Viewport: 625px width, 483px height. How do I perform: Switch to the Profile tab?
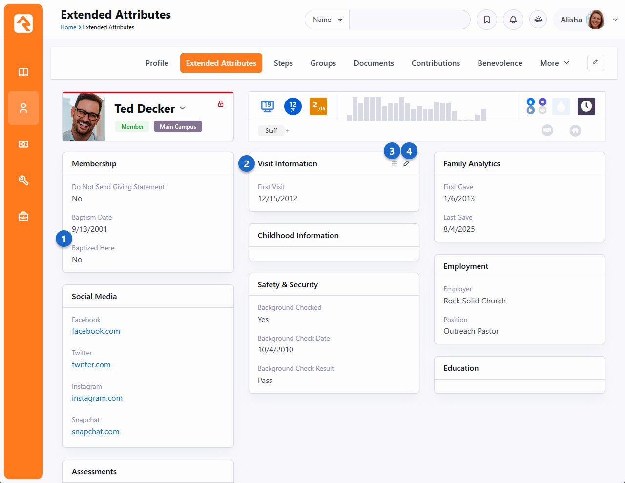[157, 63]
